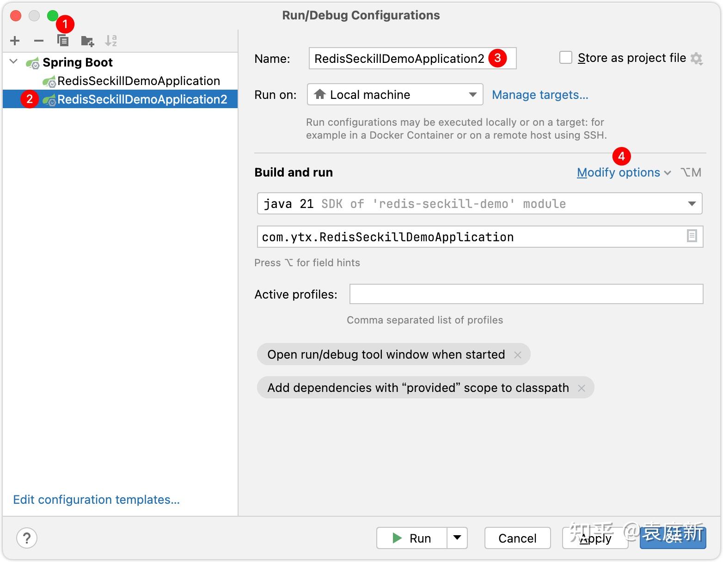Enable Store as project file
The height and width of the screenshot is (562, 723).
coord(565,57)
